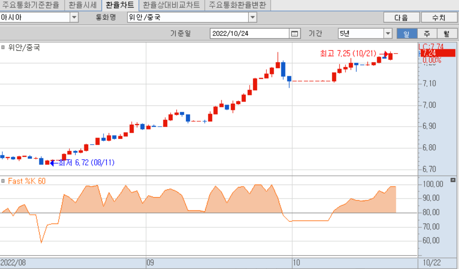Click the 6.70 price axis label

coord(429,169)
